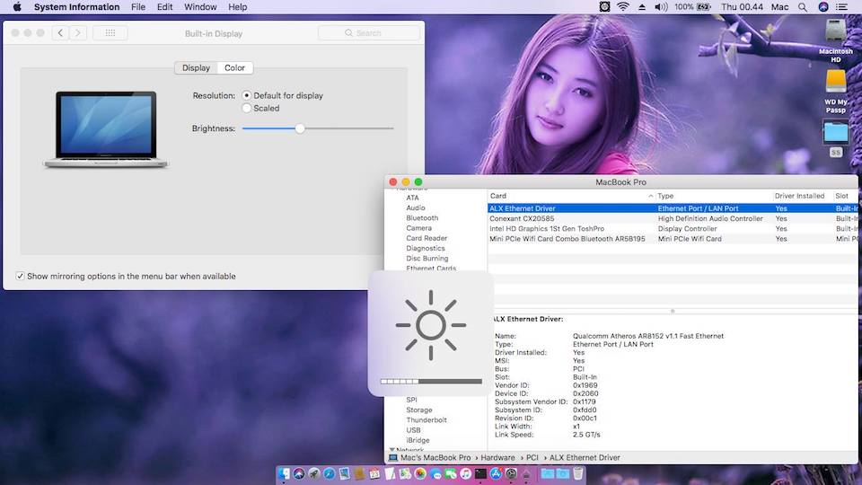The width and height of the screenshot is (862, 485).
Task: Open the Apple menu
Action: point(15,7)
